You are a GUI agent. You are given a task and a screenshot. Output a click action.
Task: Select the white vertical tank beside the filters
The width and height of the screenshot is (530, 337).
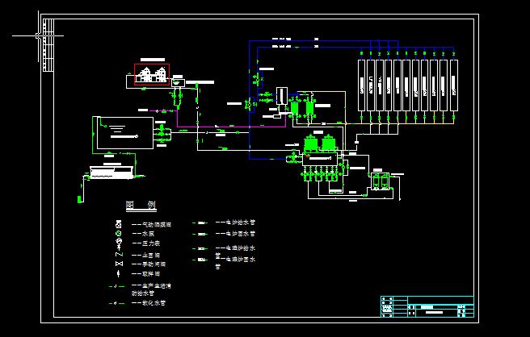(281, 96)
